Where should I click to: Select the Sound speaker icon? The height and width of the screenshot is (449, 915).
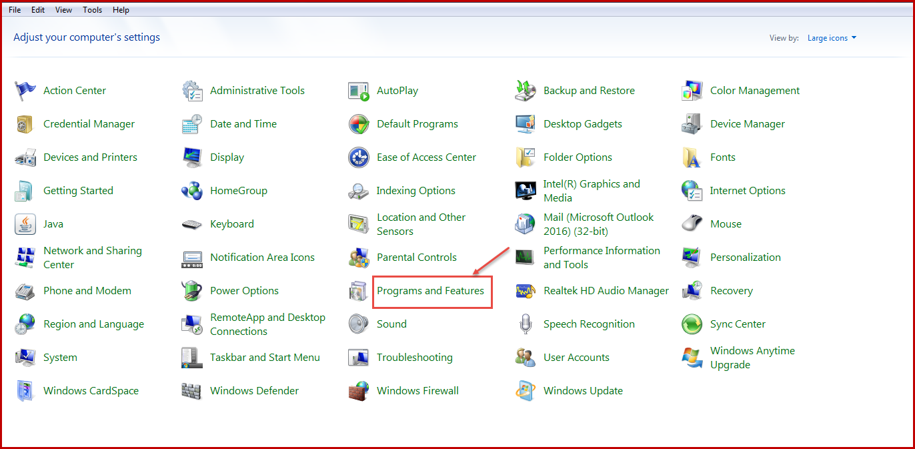pyautogui.click(x=359, y=324)
